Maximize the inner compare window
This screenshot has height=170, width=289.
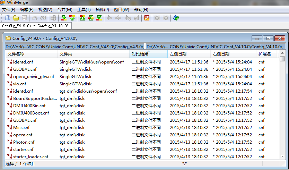[268, 39]
